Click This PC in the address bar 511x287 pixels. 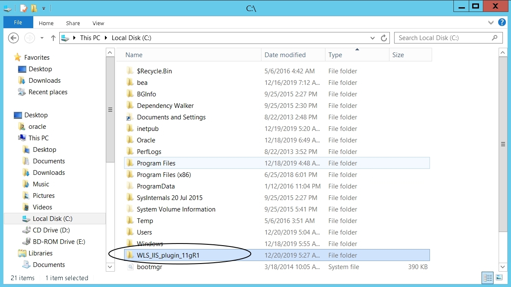click(90, 38)
